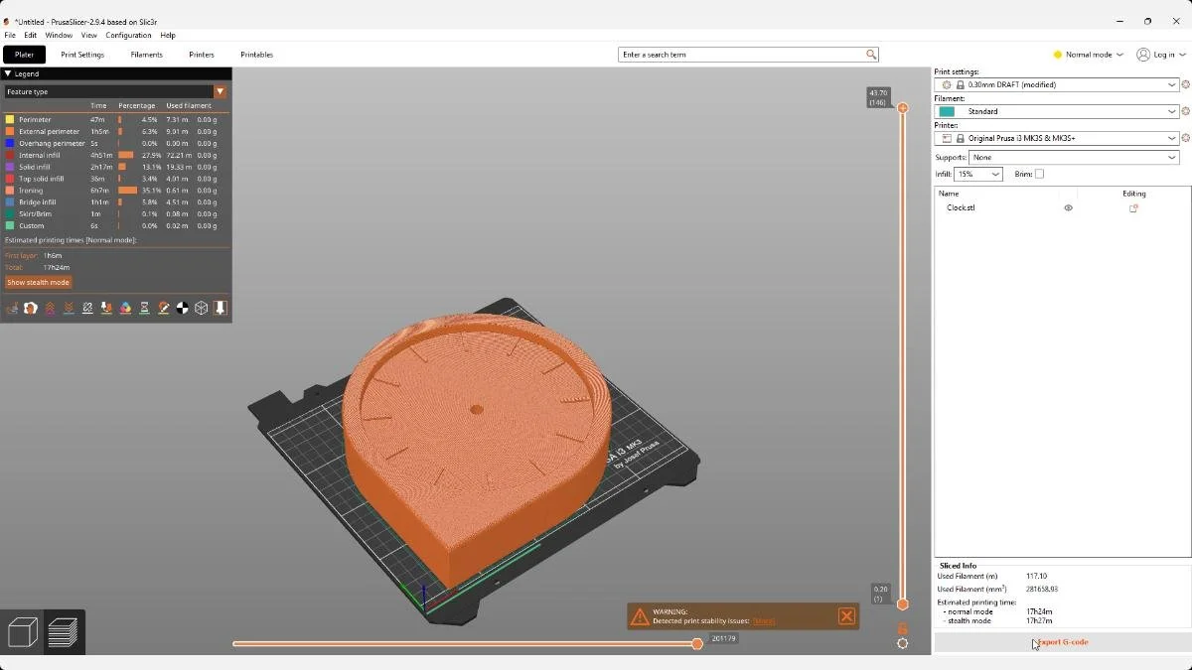Expand the Feature type dropdown in the legend

tap(221, 91)
